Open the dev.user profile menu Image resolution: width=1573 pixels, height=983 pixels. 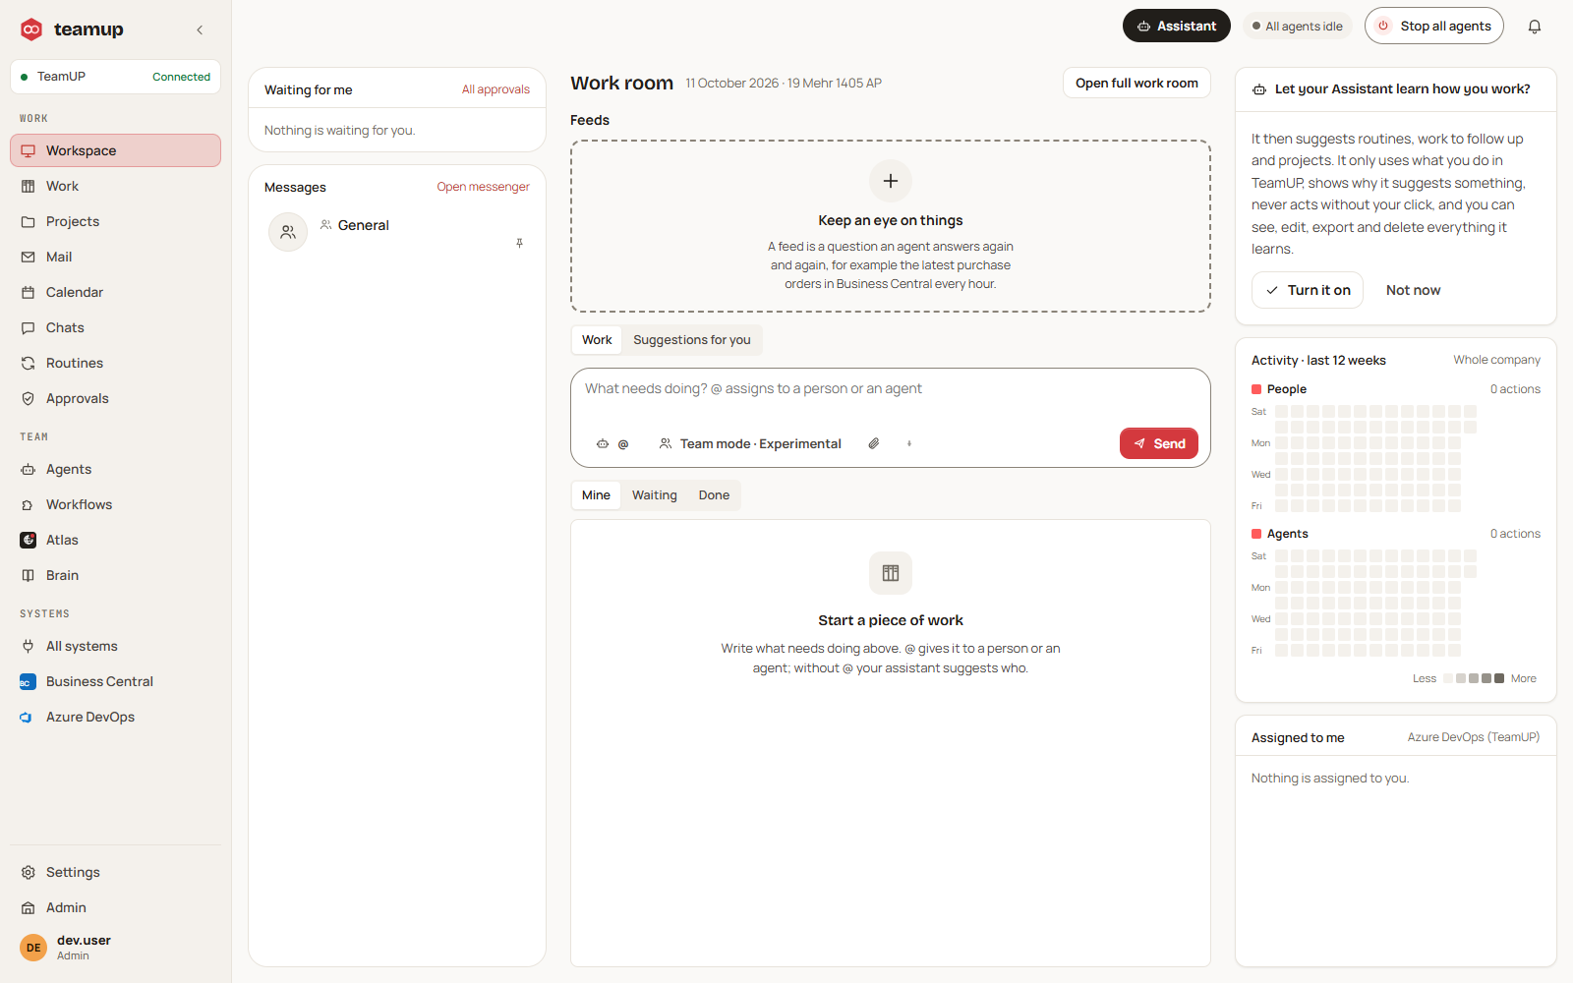[115, 948]
